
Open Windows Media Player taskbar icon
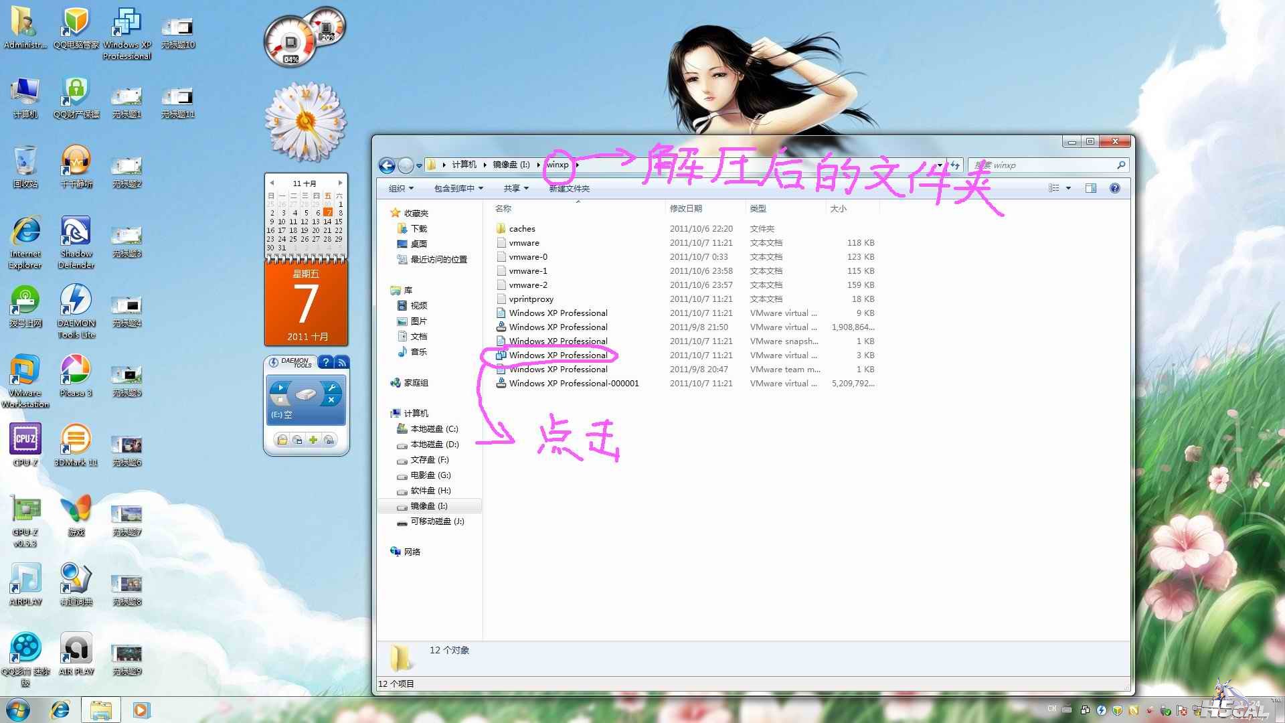141,710
